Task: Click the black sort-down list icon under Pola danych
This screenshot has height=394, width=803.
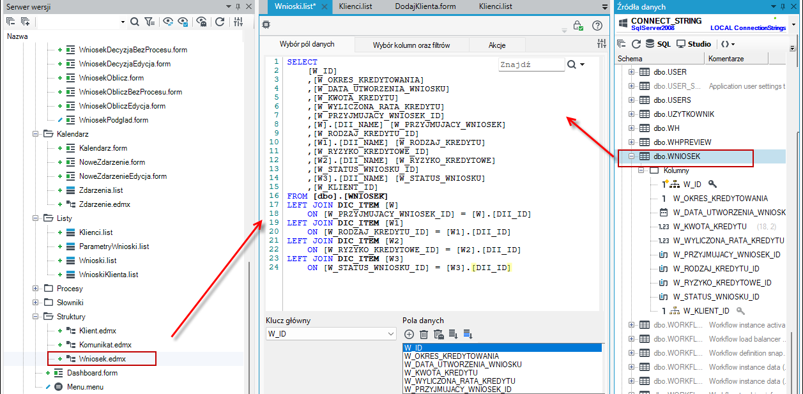Action: pos(453,334)
